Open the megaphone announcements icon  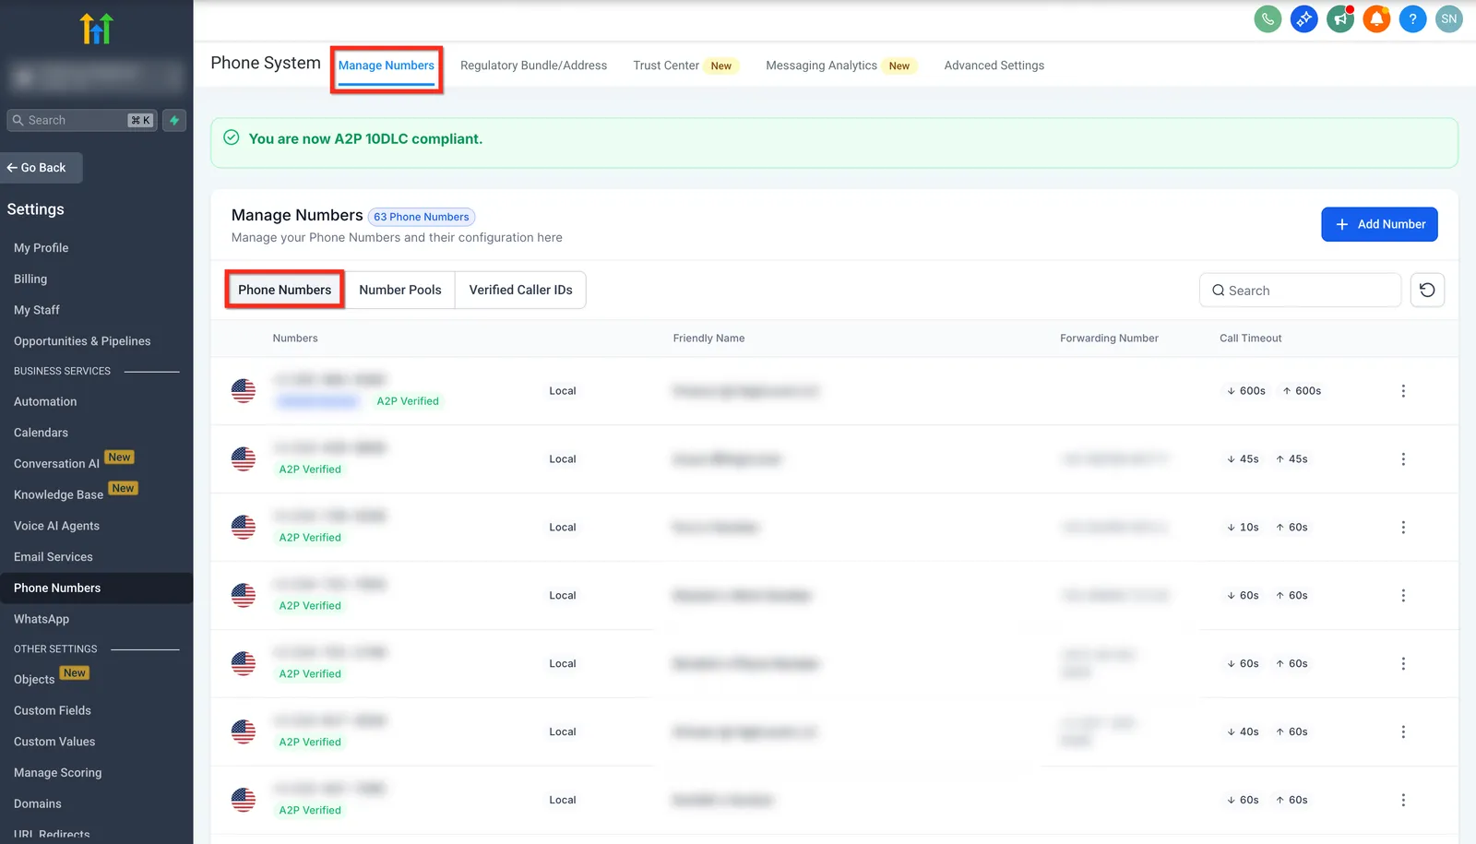(x=1340, y=18)
